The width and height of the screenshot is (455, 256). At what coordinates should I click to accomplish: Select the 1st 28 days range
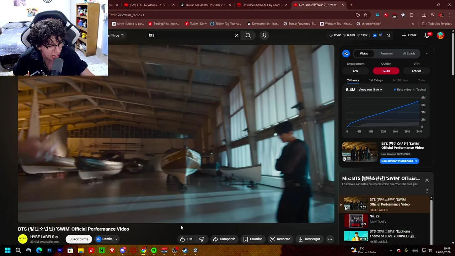400,80
